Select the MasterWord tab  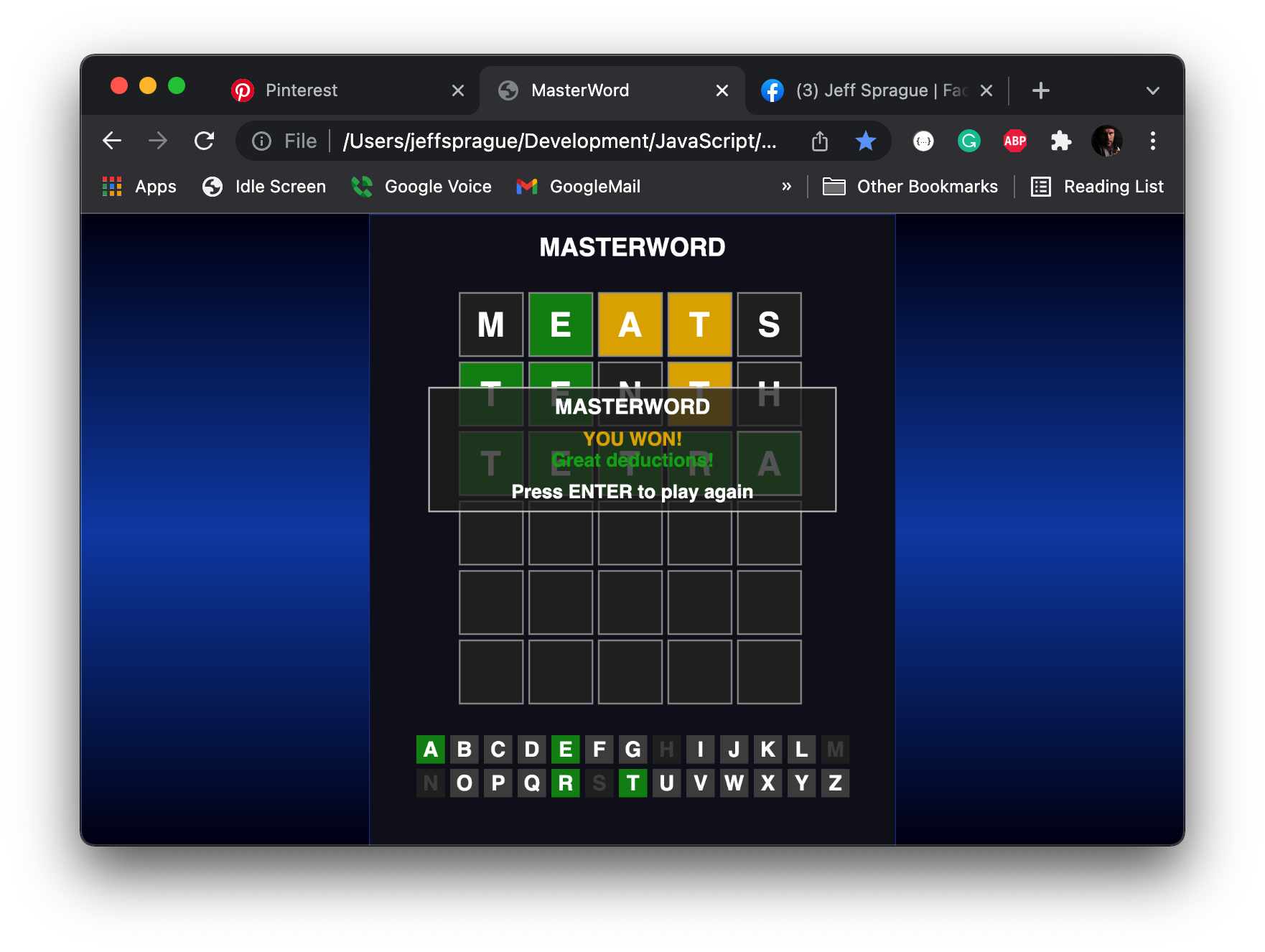(x=612, y=90)
